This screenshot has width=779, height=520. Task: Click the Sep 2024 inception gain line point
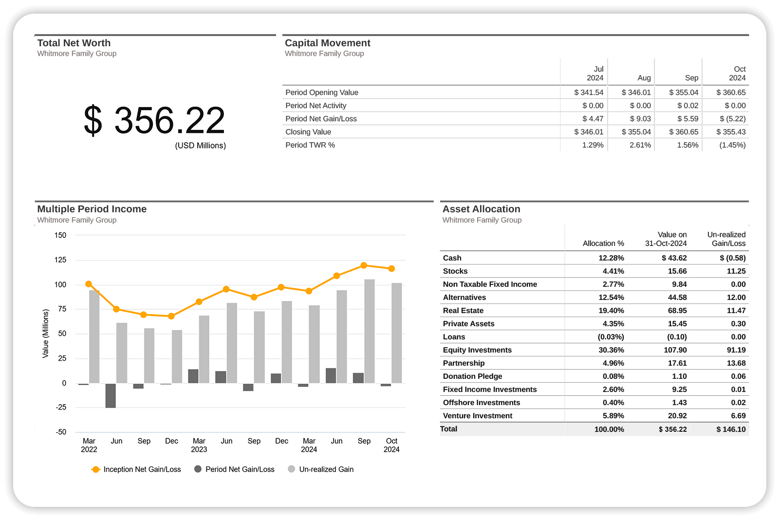coord(364,265)
